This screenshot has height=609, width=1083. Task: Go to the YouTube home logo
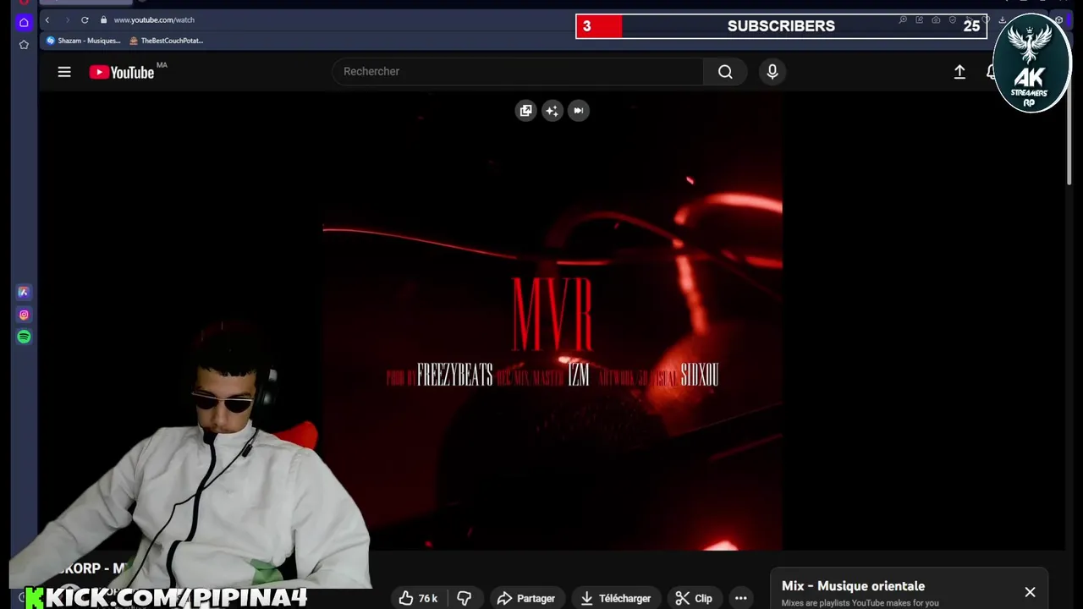coord(122,72)
